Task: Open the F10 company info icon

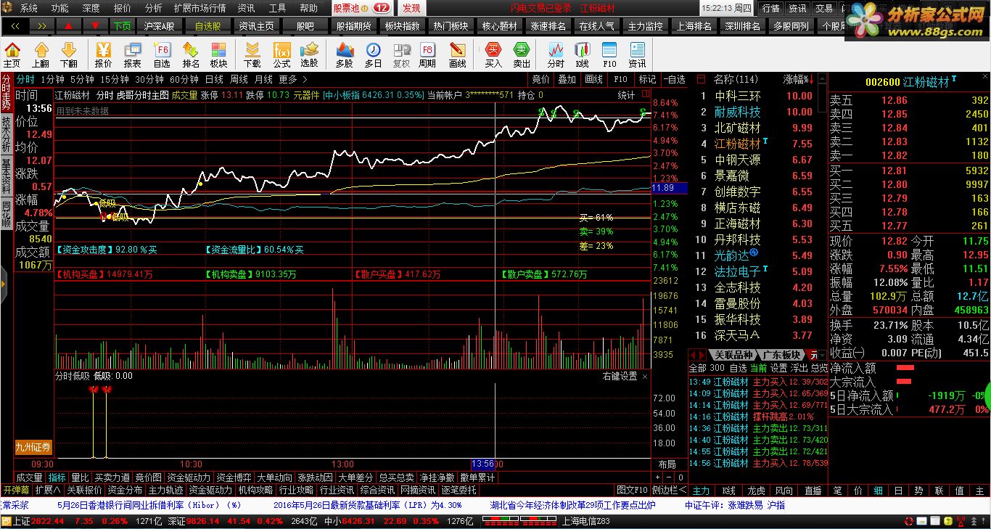Action: tap(609, 54)
